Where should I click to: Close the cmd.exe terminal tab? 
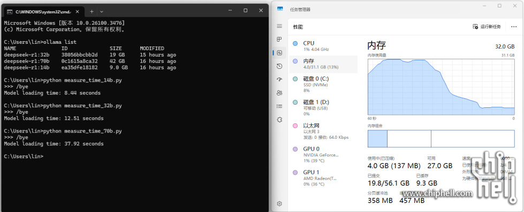[78, 11]
